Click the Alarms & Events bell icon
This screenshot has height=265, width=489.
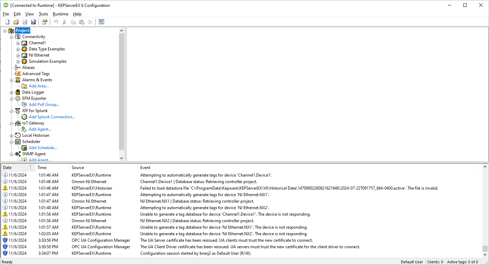[x=18, y=80]
